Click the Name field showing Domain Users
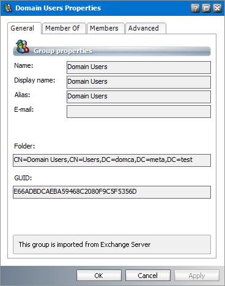The width and height of the screenshot is (225, 286). pos(139,67)
